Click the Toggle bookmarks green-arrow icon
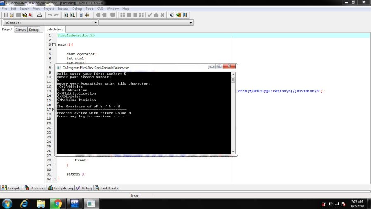The image size is (371, 209). point(178,15)
